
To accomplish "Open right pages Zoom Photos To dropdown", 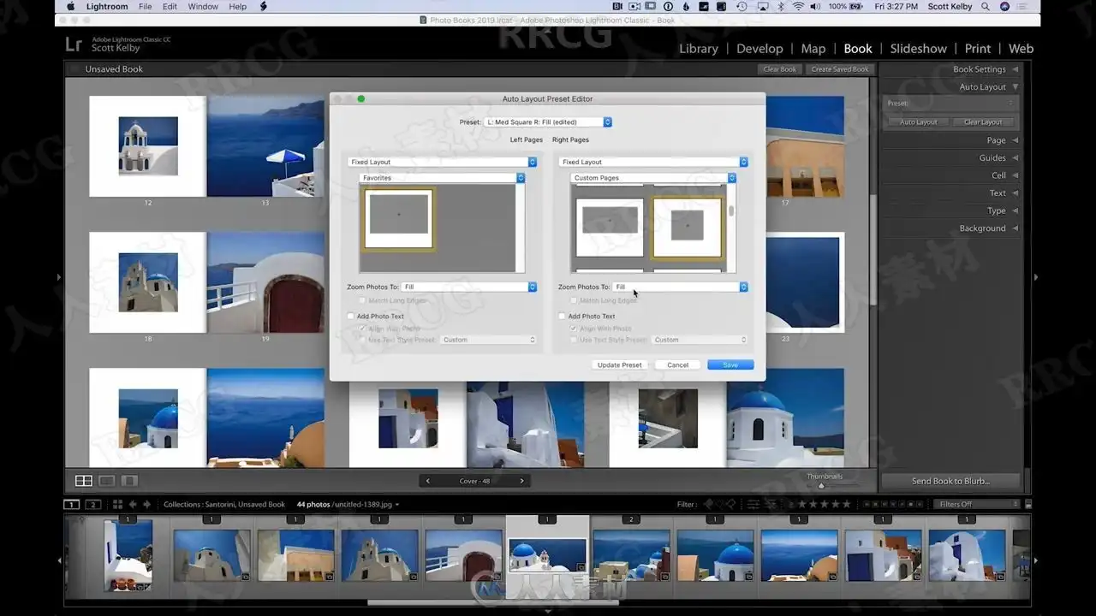I will pyautogui.click(x=681, y=287).
